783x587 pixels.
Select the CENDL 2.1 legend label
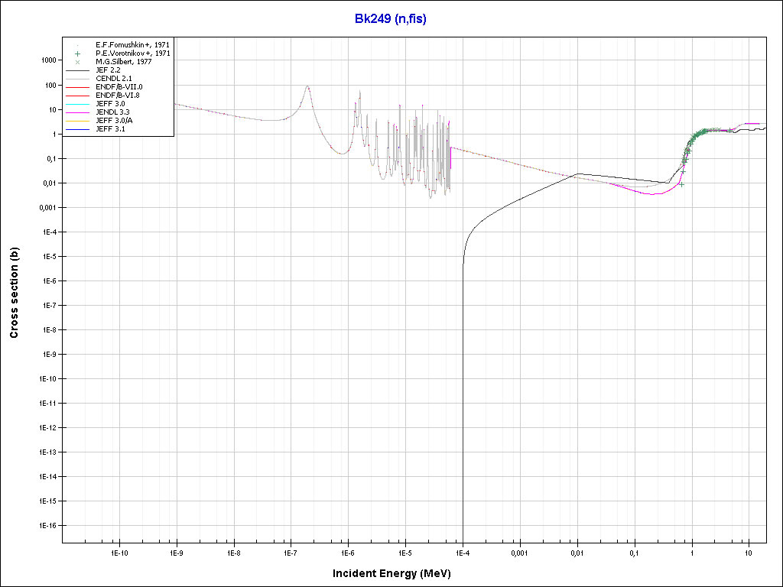point(113,79)
